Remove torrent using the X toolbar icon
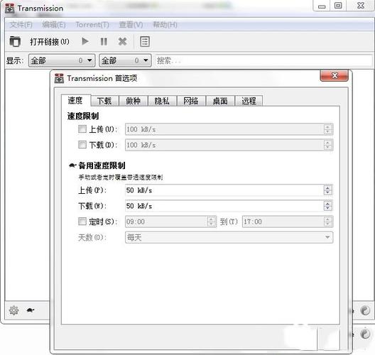Viewport: 375px width, 355px height. (x=122, y=42)
